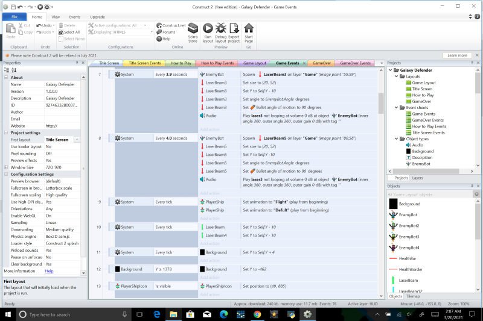
Task: Collapse the Galaxy Defender project node
Action: [390, 70]
